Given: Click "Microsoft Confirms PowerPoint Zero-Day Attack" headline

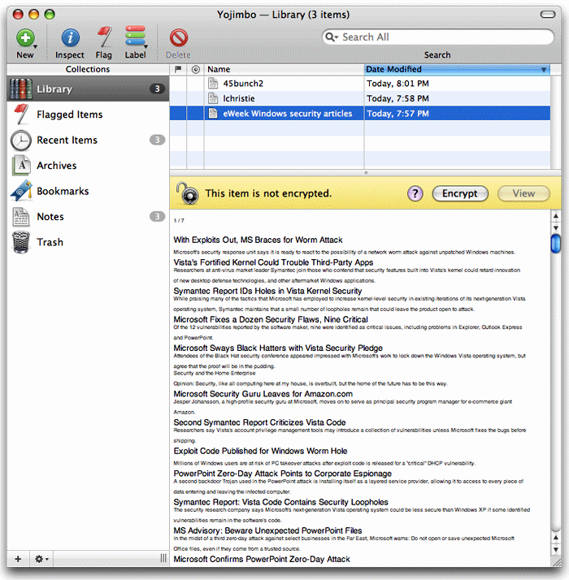Looking at the screenshot, I should tap(262, 559).
